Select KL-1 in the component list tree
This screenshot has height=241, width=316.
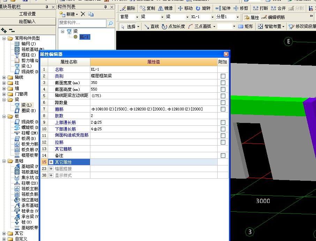84,37
